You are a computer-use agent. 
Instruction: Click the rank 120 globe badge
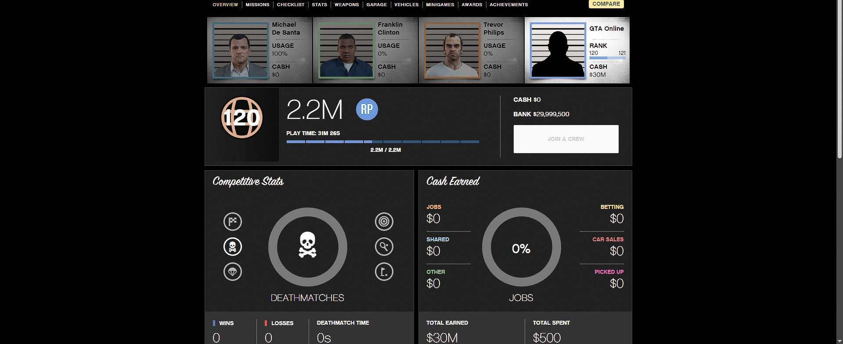tap(241, 118)
